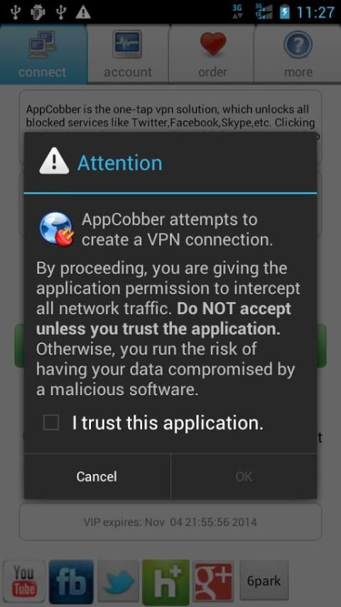Image resolution: width=341 pixels, height=607 pixels.
Task: Tap the VIP expires information field
Action: coord(170,522)
